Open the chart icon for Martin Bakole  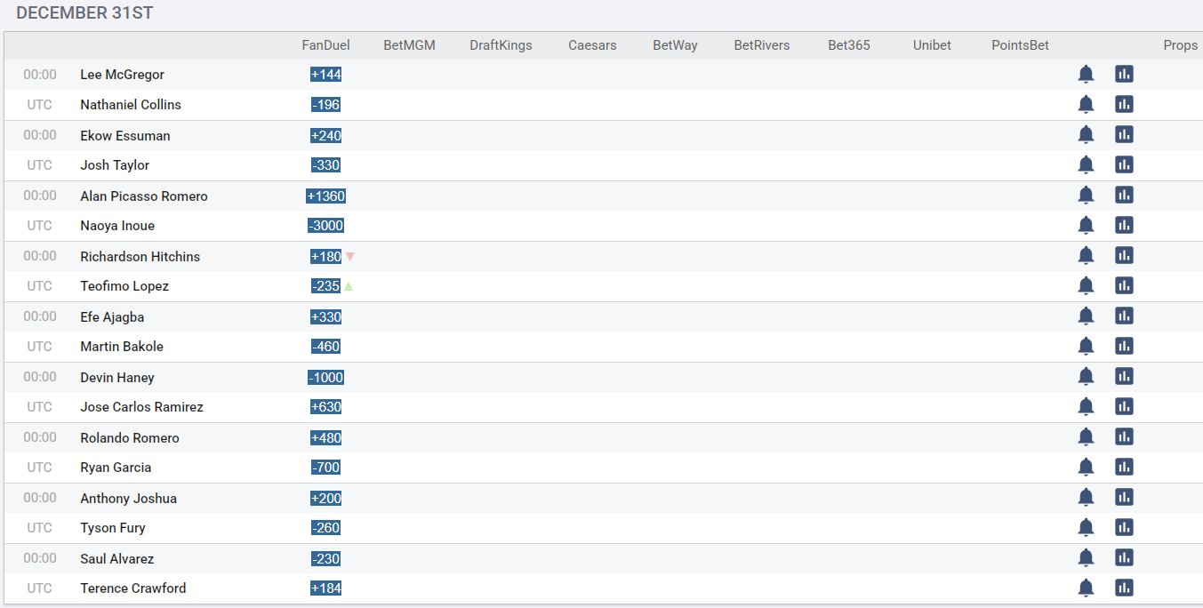(x=1124, y=347)
